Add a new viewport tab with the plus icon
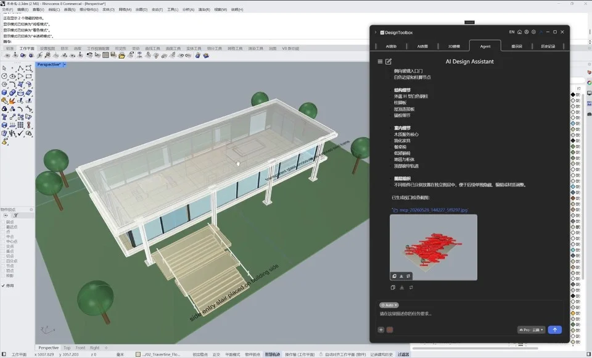This screenshot has width=592, height=358. (106, 348)
